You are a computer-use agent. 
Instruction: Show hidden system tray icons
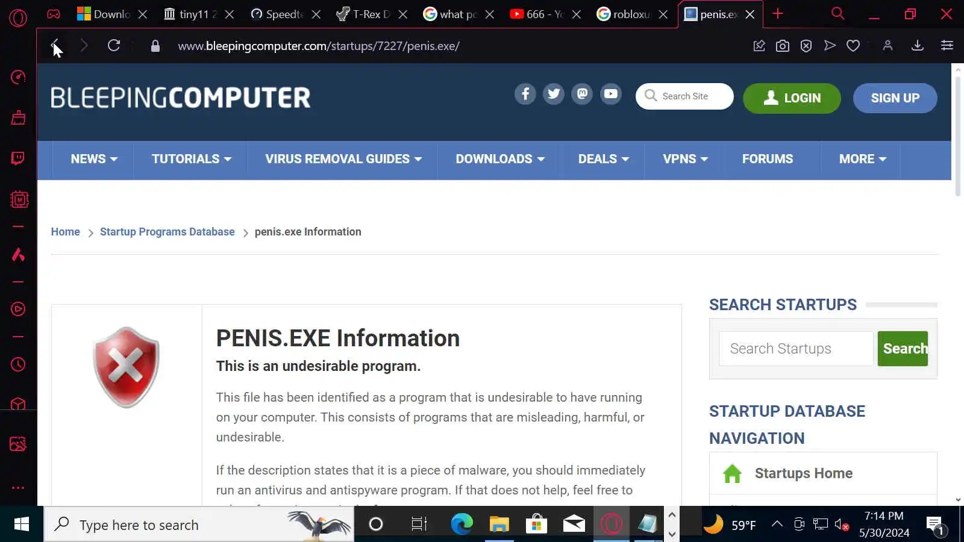pyautogui.click(x=777, y=525)
